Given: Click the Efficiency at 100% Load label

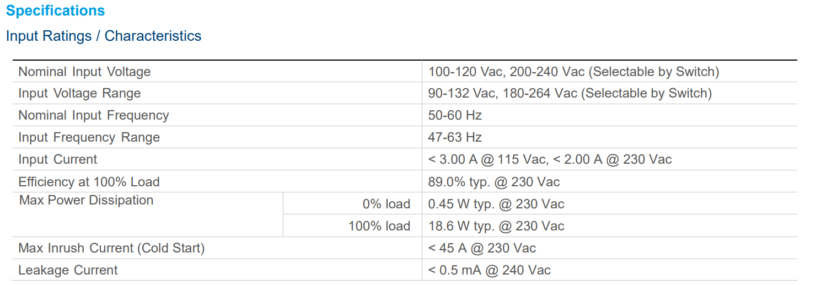Looking at the screenshot, I should click(x=89, y=182).
